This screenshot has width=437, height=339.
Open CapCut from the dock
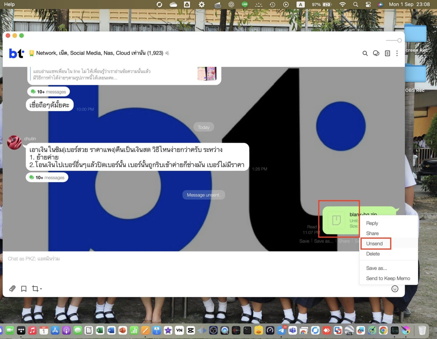[191, 331]
